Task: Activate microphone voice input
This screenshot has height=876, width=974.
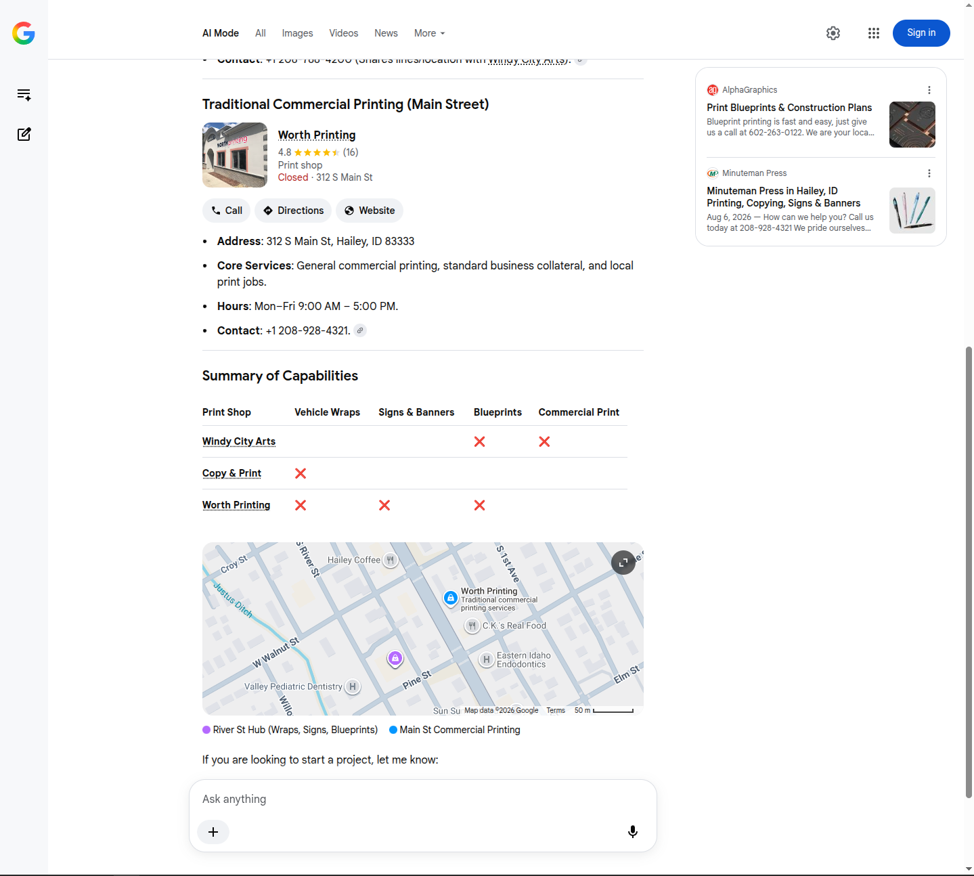Action: click(x=633, y=832)
